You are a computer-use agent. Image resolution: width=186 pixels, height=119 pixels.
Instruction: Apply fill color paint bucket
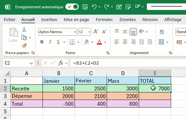[86, 42]
